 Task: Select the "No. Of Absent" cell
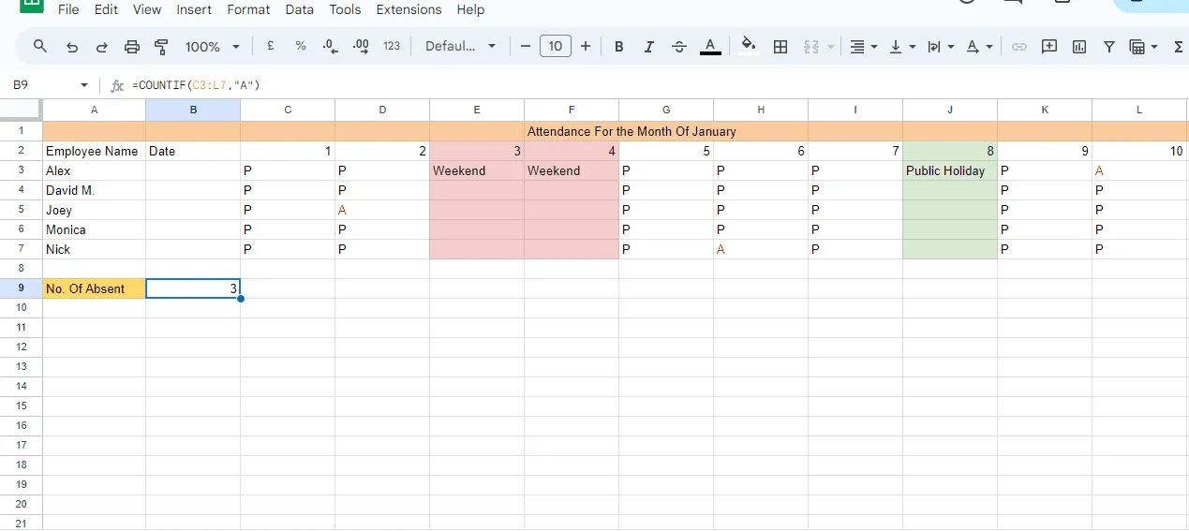click(x=94, y=288)
